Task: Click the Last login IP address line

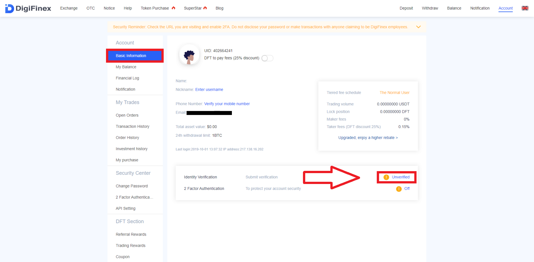Action: 219,149
